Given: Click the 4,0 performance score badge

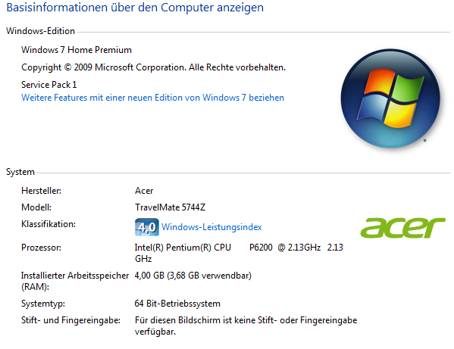Looking at the screenshot, I should (x=147, y=227).
